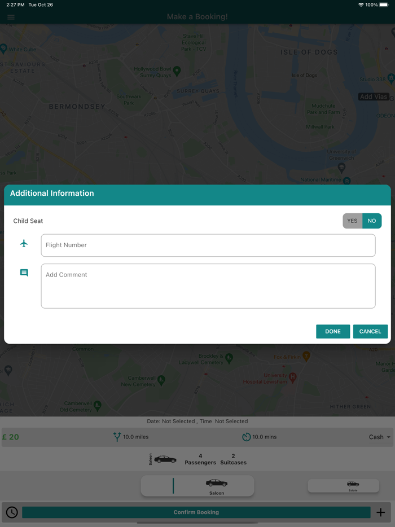Click the airplane flight icon
This screenshot has height=527, width=395.
24,243
